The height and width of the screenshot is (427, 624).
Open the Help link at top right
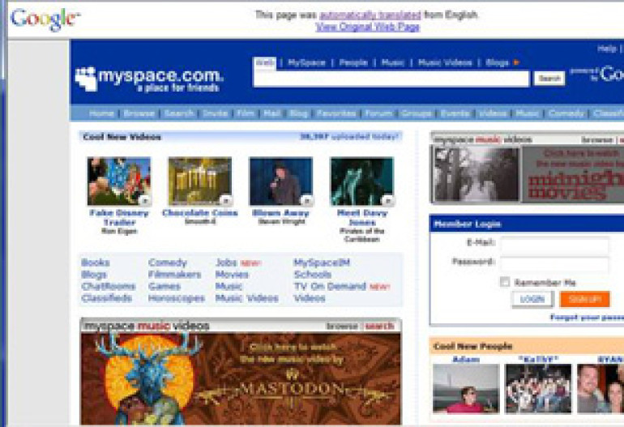coord(607,49)
